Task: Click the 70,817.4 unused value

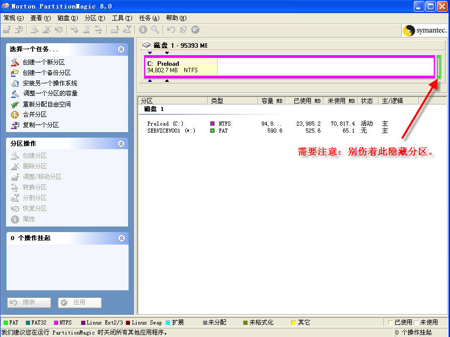Action: pos(343,124)
